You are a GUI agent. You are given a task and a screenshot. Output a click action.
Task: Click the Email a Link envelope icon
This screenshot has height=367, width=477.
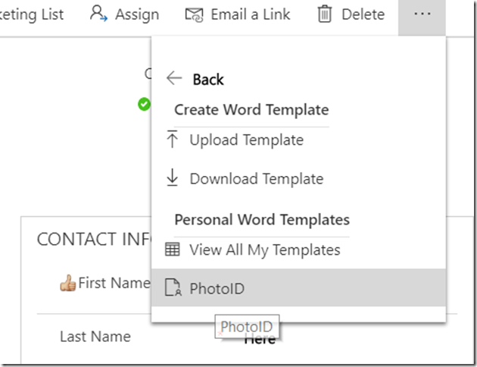click(195, 14)
